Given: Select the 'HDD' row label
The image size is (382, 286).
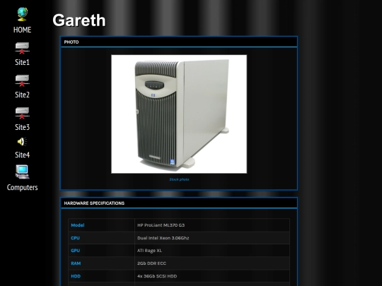Looking at the screenshot, I should [x=76, y=276].
